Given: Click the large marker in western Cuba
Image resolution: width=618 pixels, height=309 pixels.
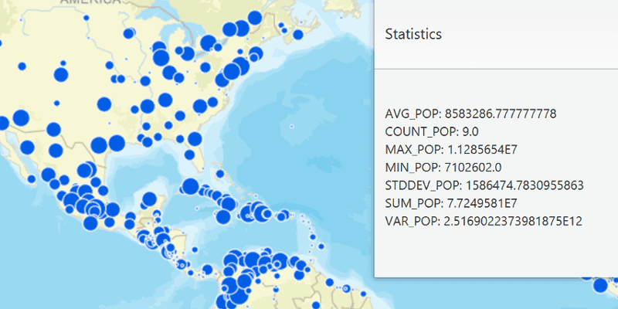Looking at the screenshot, I should tap(190, 186).
